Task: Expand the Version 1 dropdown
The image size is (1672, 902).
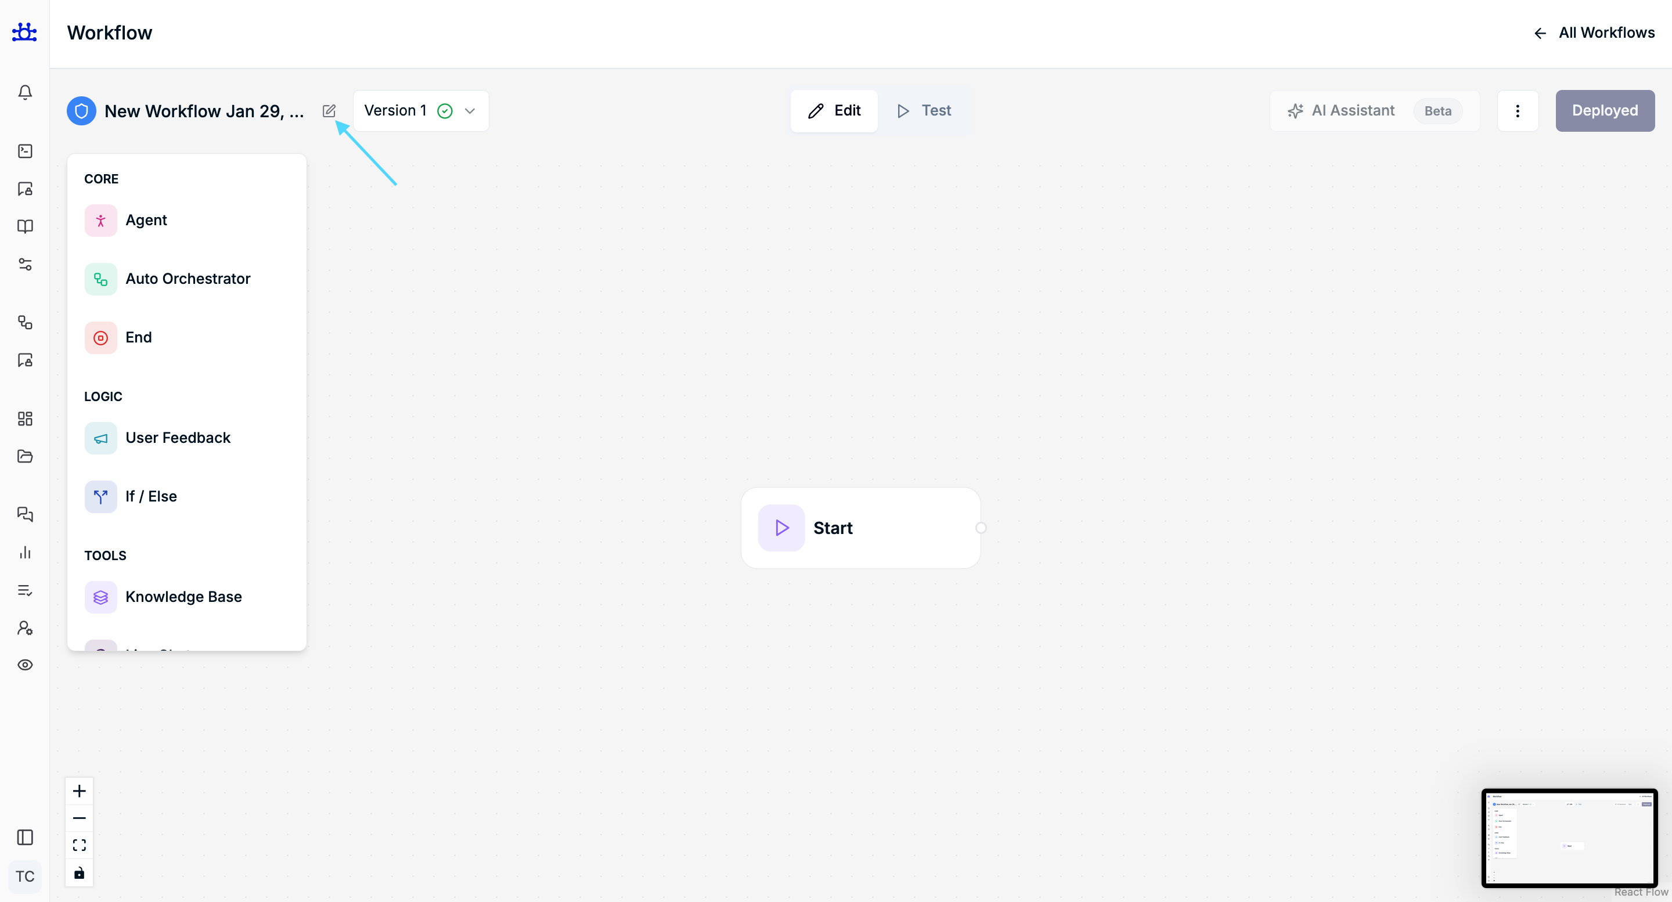Action: pyautogui.click(x=420, y=111)
